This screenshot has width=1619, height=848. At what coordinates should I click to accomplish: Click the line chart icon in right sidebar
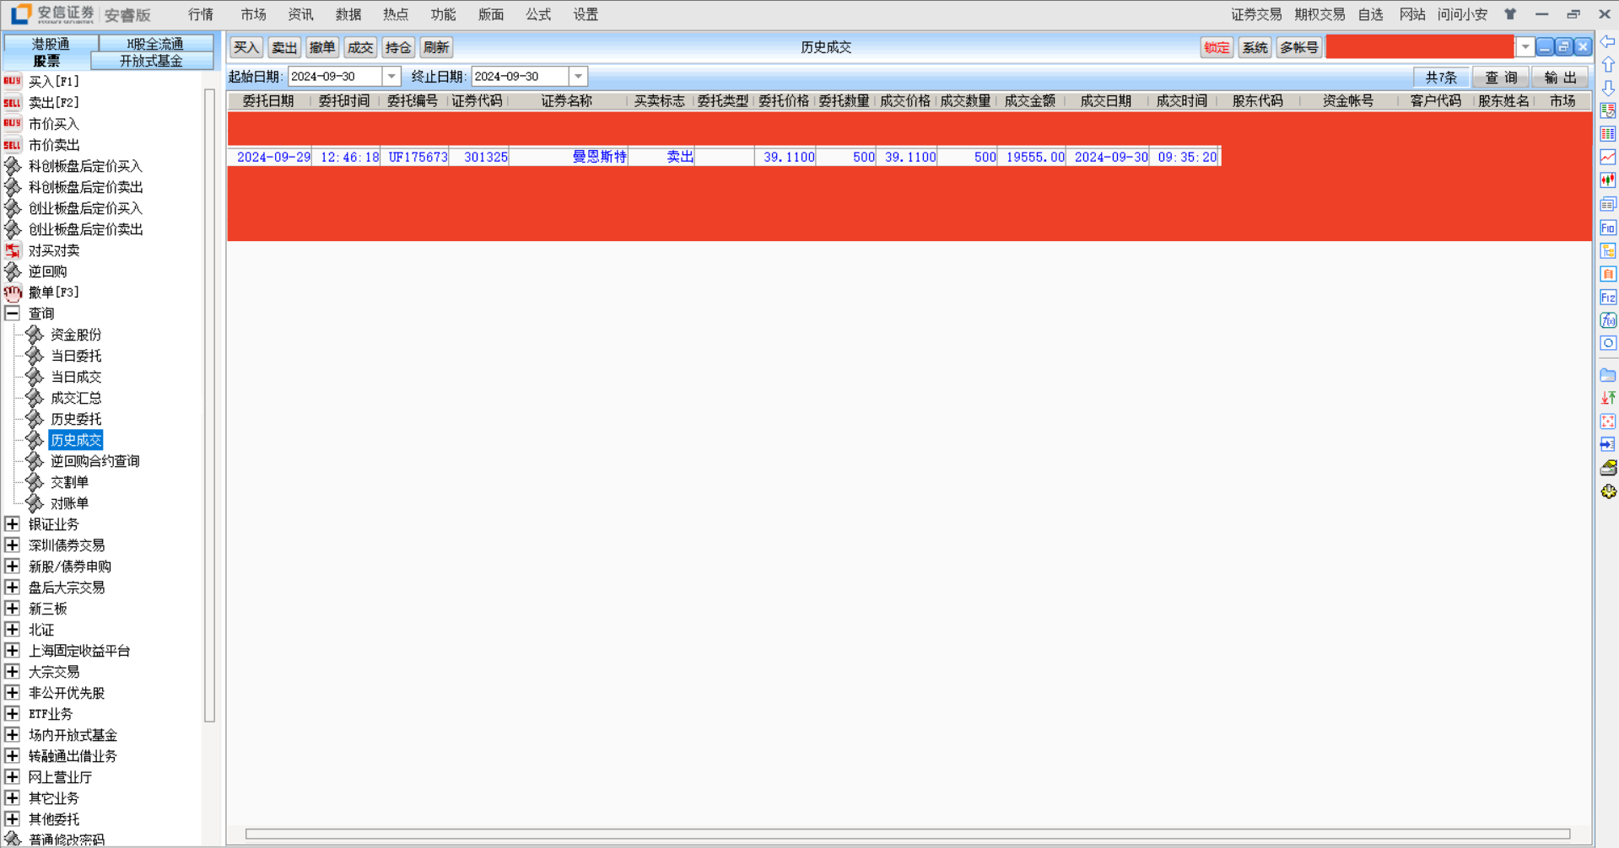tap(1608, 157)
